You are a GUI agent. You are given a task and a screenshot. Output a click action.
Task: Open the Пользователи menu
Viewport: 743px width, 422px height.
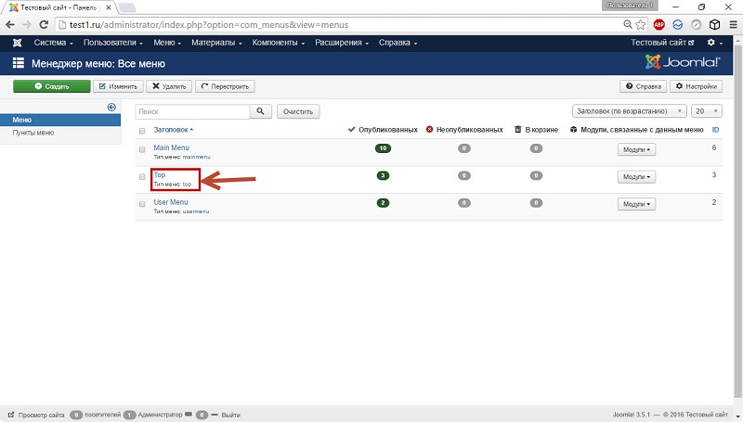pyautogui.click(x=113, y=43)
